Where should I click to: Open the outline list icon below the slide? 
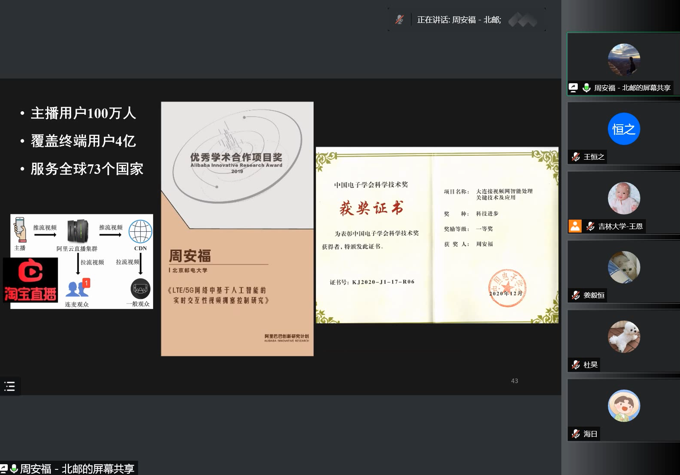point(9,386)
